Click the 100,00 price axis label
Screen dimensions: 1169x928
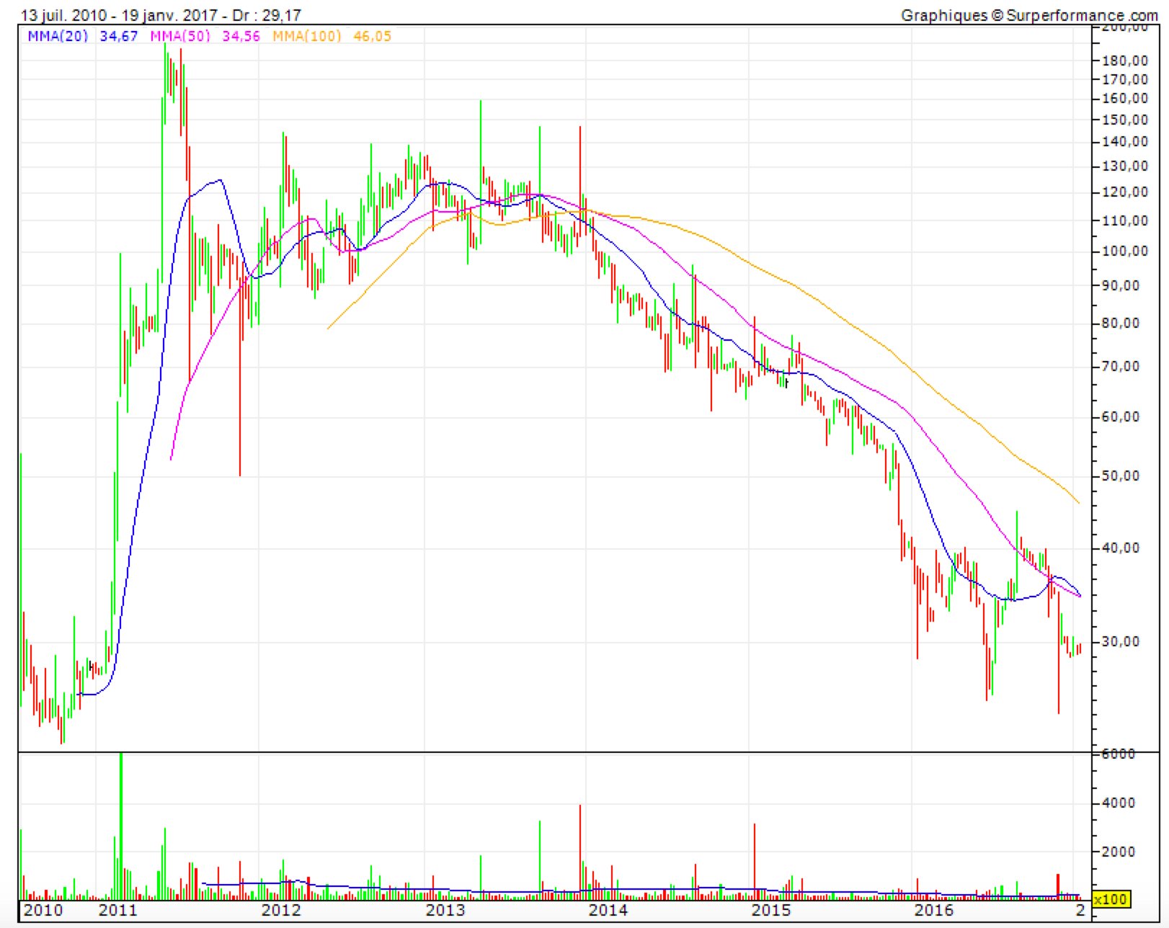click(x=1126, y=251)
